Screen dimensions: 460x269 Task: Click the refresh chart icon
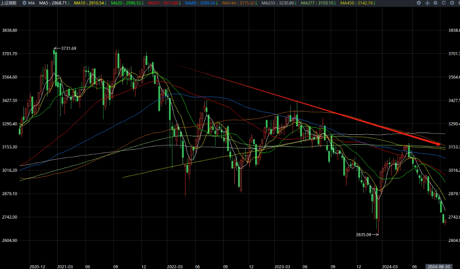444,3
